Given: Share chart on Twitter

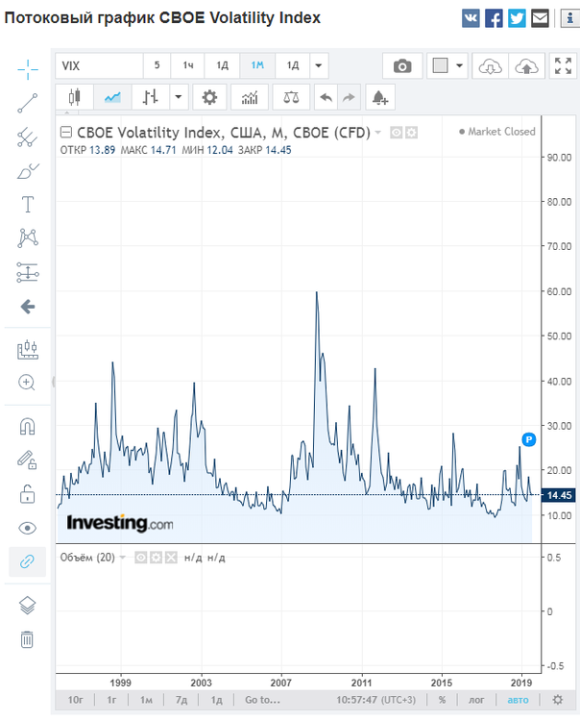Looking at the screenshot, I should point(517,18).
